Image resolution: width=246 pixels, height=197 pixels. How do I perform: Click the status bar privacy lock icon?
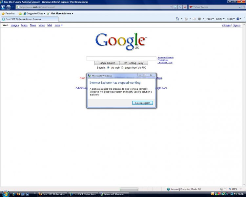pyautogui.click(x=221, y=189)
